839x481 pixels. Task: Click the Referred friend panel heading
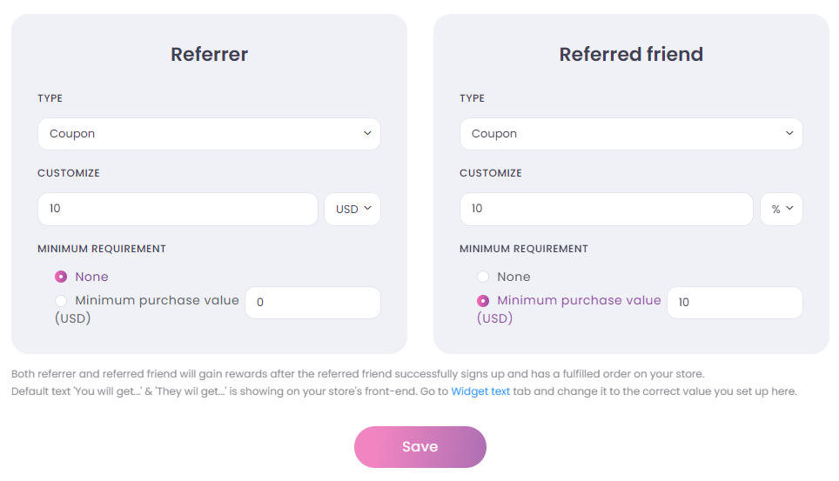631,54
